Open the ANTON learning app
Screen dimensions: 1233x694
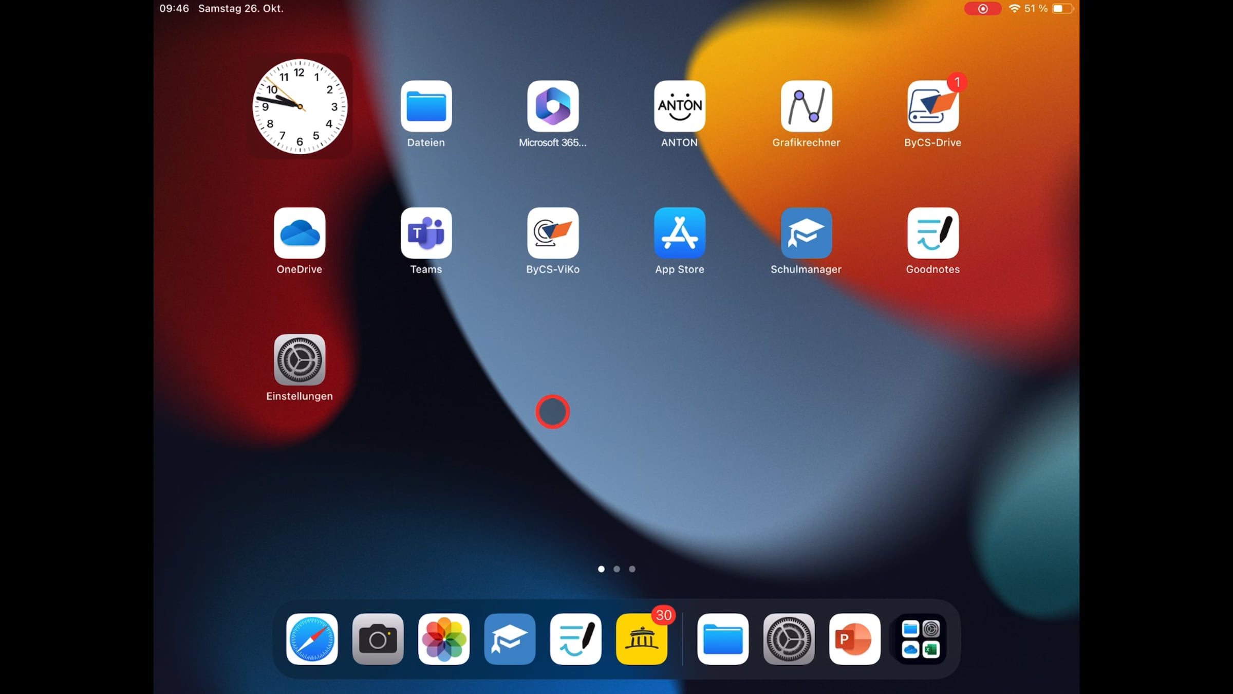(679, 106)
